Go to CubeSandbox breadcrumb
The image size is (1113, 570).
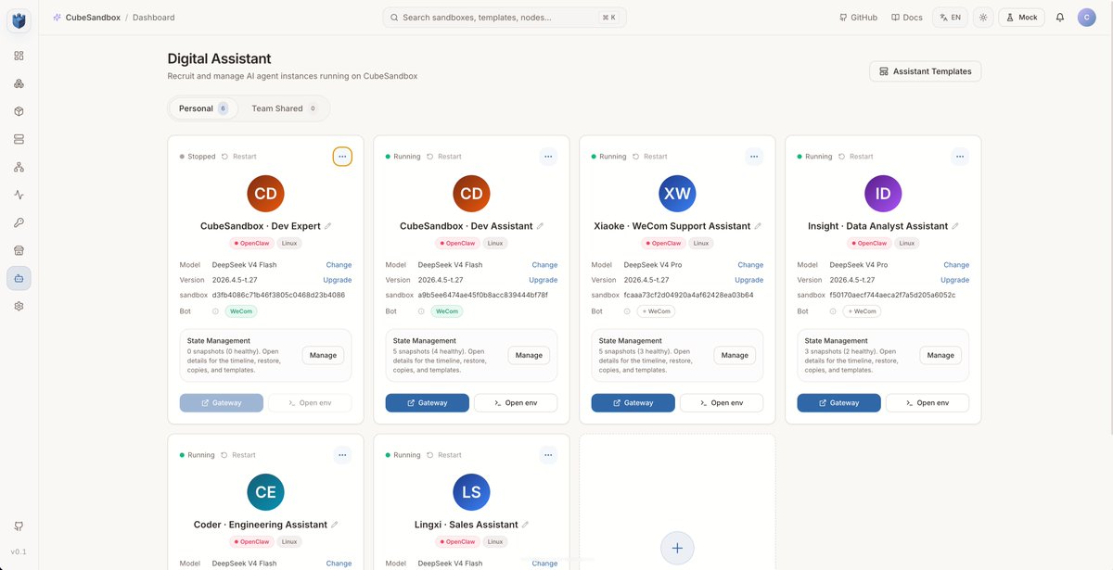(93, 18)
